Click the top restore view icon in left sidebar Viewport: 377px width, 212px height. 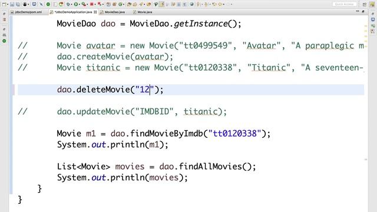[4, 14]
